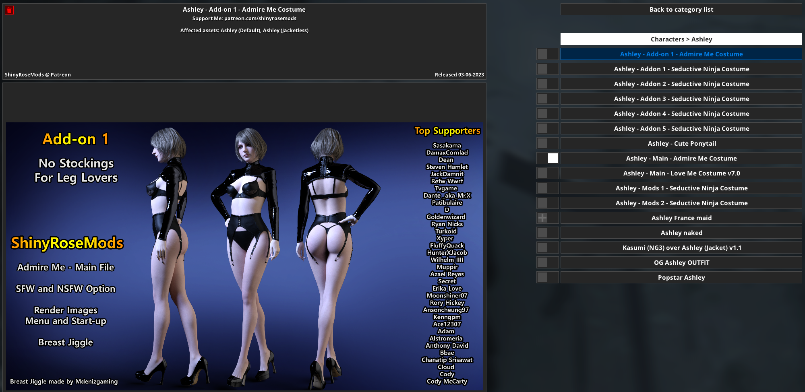Viewport: 805px width, 392px height.
Task: Select Ashley - Mods 1 - Seductive Ninja Costume
Action: click(x=681, y=188)
